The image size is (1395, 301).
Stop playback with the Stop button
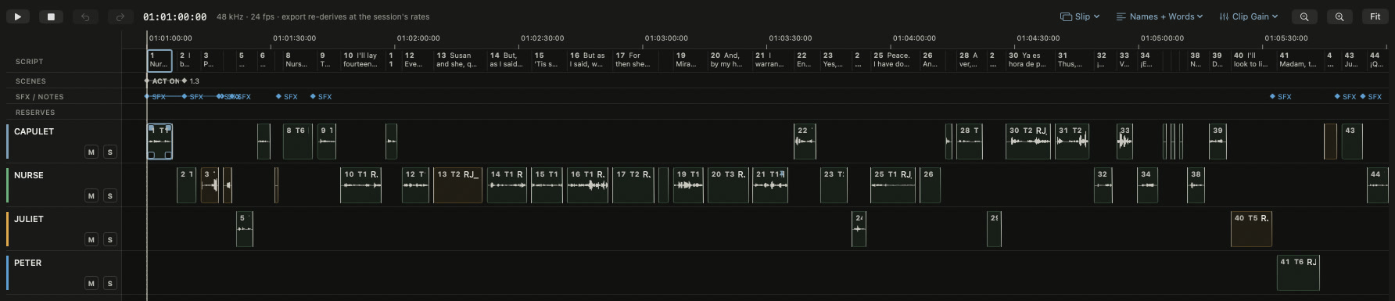click(x=52, y=16)
